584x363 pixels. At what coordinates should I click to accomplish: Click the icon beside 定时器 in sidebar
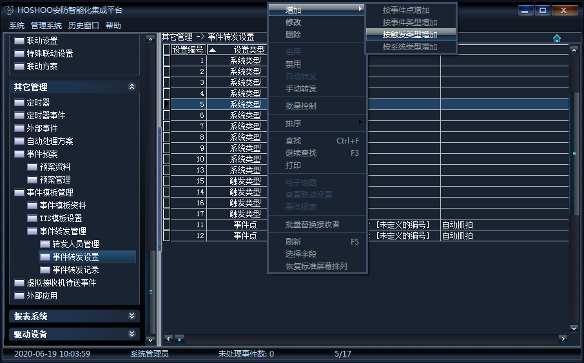[x=19, y=103]
